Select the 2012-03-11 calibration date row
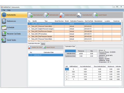This screenshot has width=124, height=93. point(46,55)
